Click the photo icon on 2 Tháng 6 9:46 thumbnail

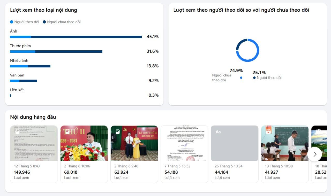117,132
